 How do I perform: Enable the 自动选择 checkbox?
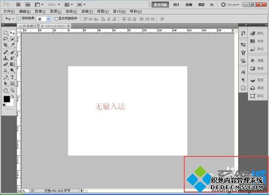coord(19,18)
